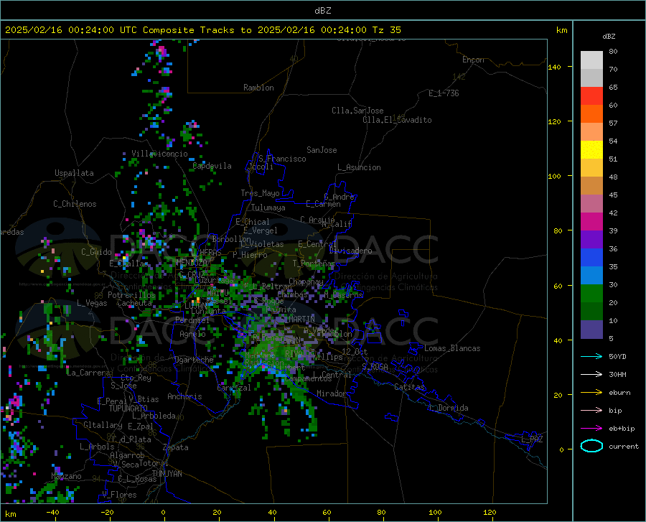Click the Tulumaya place label

coord(268,208)
